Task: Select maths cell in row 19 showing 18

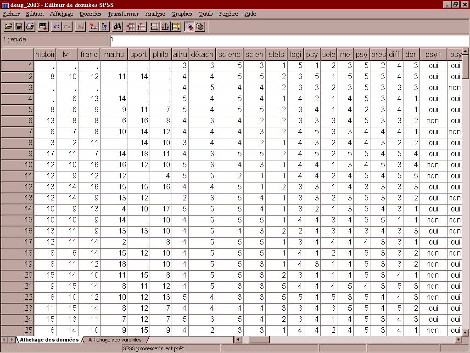Action: pos(114,264)
